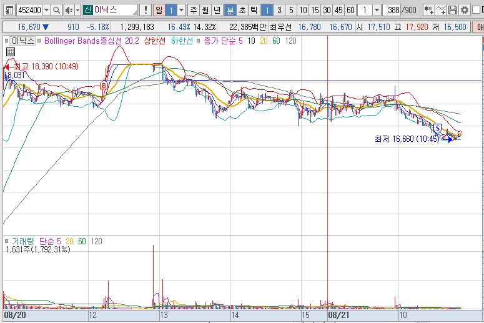The height and width of the screenshot is (323, 484).
Task: Click the exclamation mark info button
Action: click(x=146, y=10)
